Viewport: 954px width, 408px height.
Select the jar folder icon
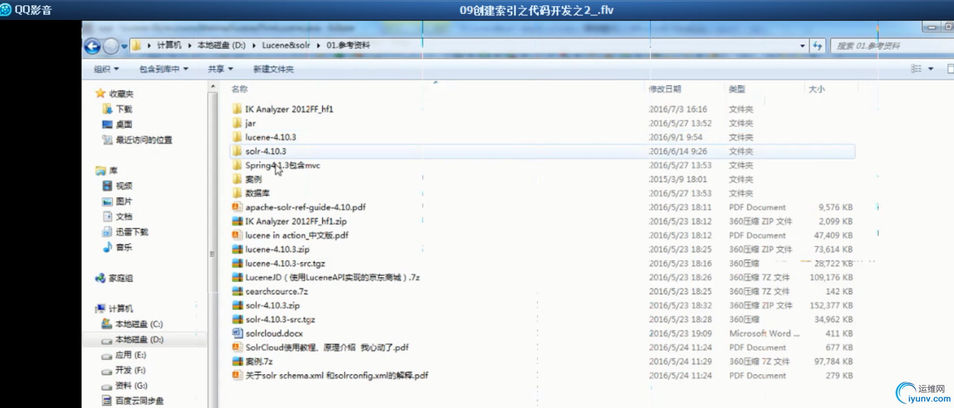coord(237,123)
